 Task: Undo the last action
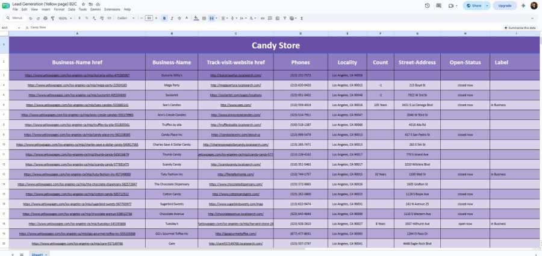click(31, 18)
